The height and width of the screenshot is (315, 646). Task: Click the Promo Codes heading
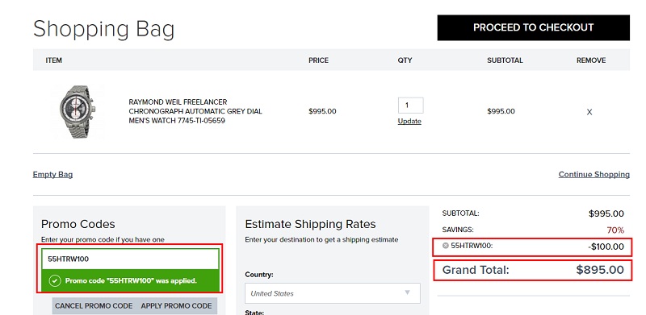point(78,224)
